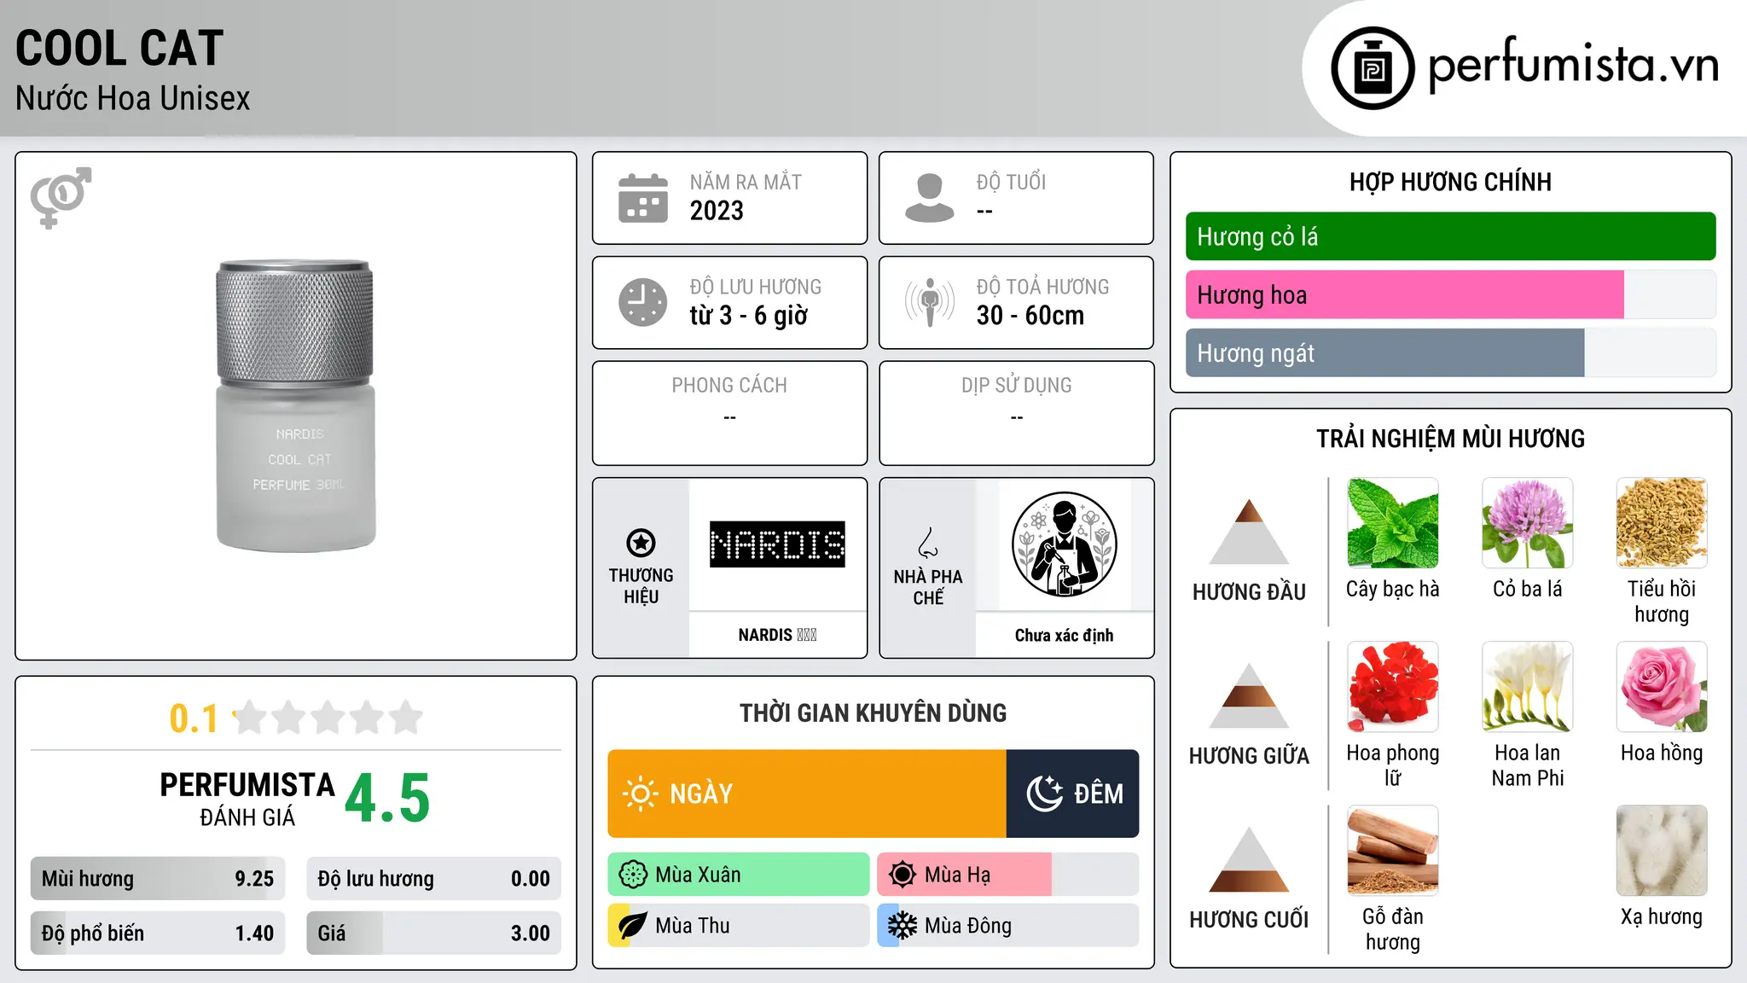Click the 0.1 user rating number
1747x983 pixels.
[194, 718]
